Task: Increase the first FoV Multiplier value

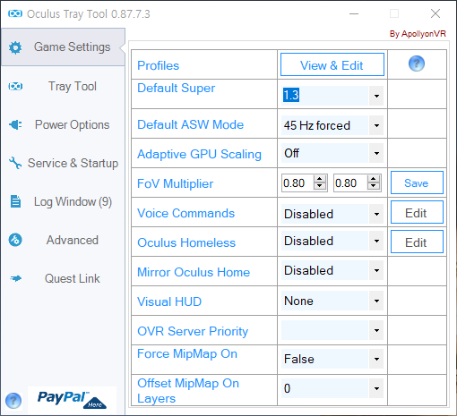Action: (320, 179)
